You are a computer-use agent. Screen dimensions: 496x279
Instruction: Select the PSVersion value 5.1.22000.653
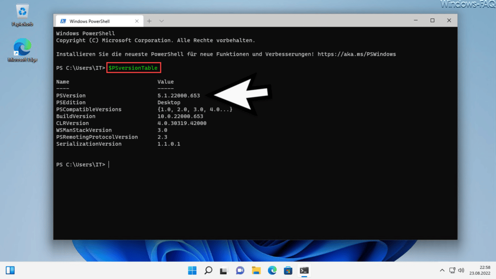point(179,95)
